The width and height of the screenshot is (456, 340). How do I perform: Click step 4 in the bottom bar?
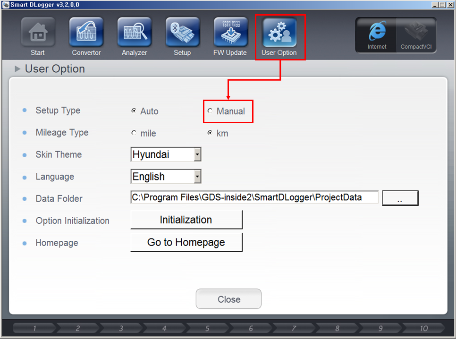[164, 328]
